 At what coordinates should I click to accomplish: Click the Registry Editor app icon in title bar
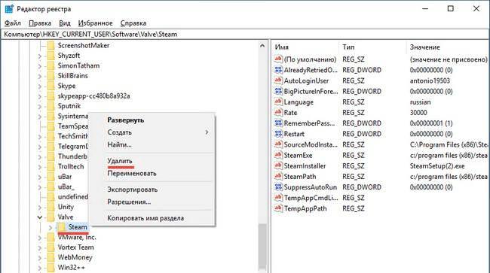[x=9, y=9]
